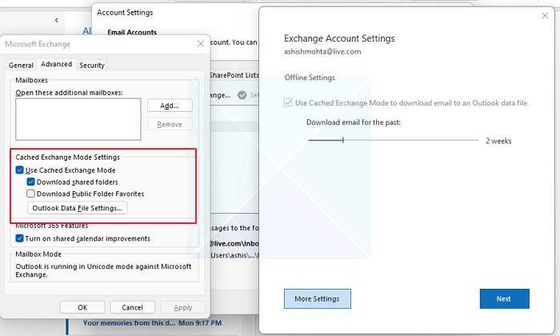This screenshot has width=560, height=336.
Task: Cancel the Microsoft Exchange dialog
Action: pyautogui.click(x=133, y=307)
